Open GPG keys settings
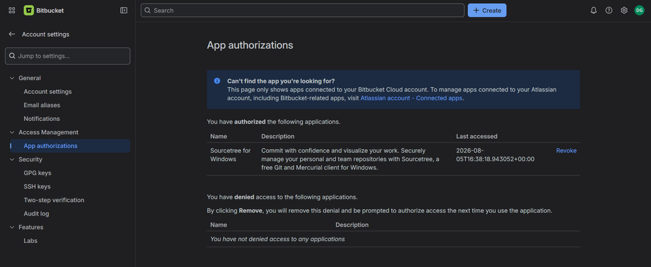This screenshot has height=267, width=651. (37, 173)
